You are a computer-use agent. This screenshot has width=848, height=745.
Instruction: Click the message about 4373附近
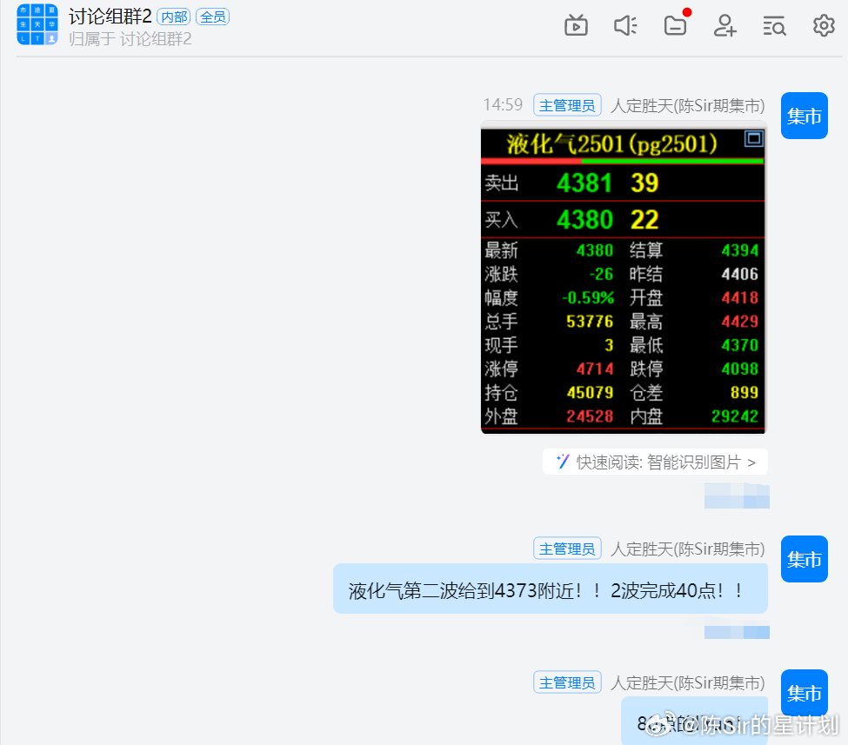click(550, 589)
